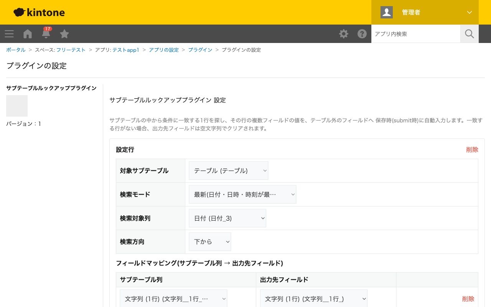Open 検索モード dropdown
The height and width of the screenshot is (307, 491).
tap(242, 195)
